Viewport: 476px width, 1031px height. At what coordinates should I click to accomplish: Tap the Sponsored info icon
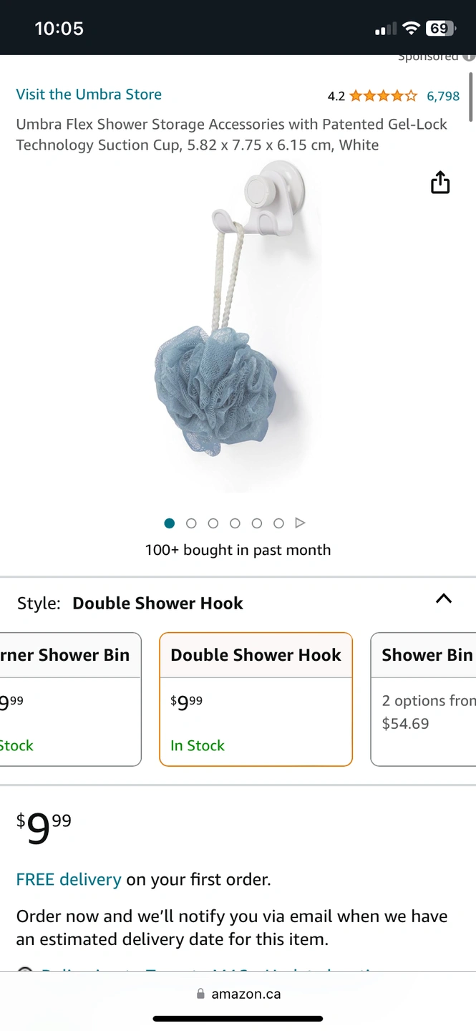pos(469,57)
